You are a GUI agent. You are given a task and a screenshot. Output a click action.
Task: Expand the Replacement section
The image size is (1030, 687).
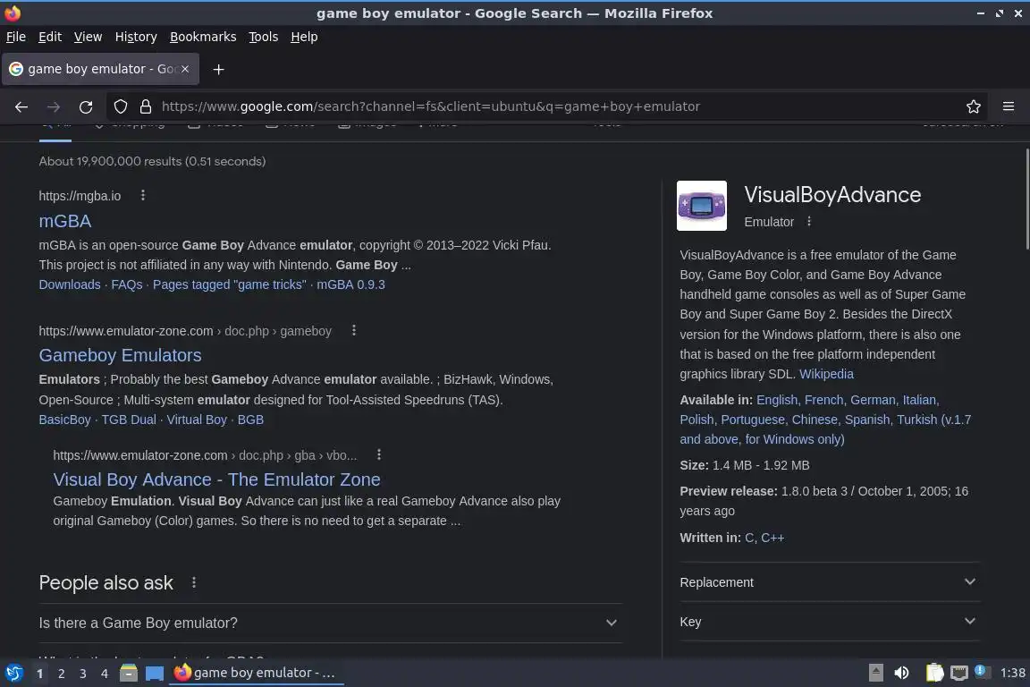(830, 581)
